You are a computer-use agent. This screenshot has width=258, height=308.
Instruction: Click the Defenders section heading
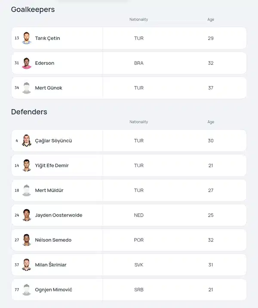(29, 112)
